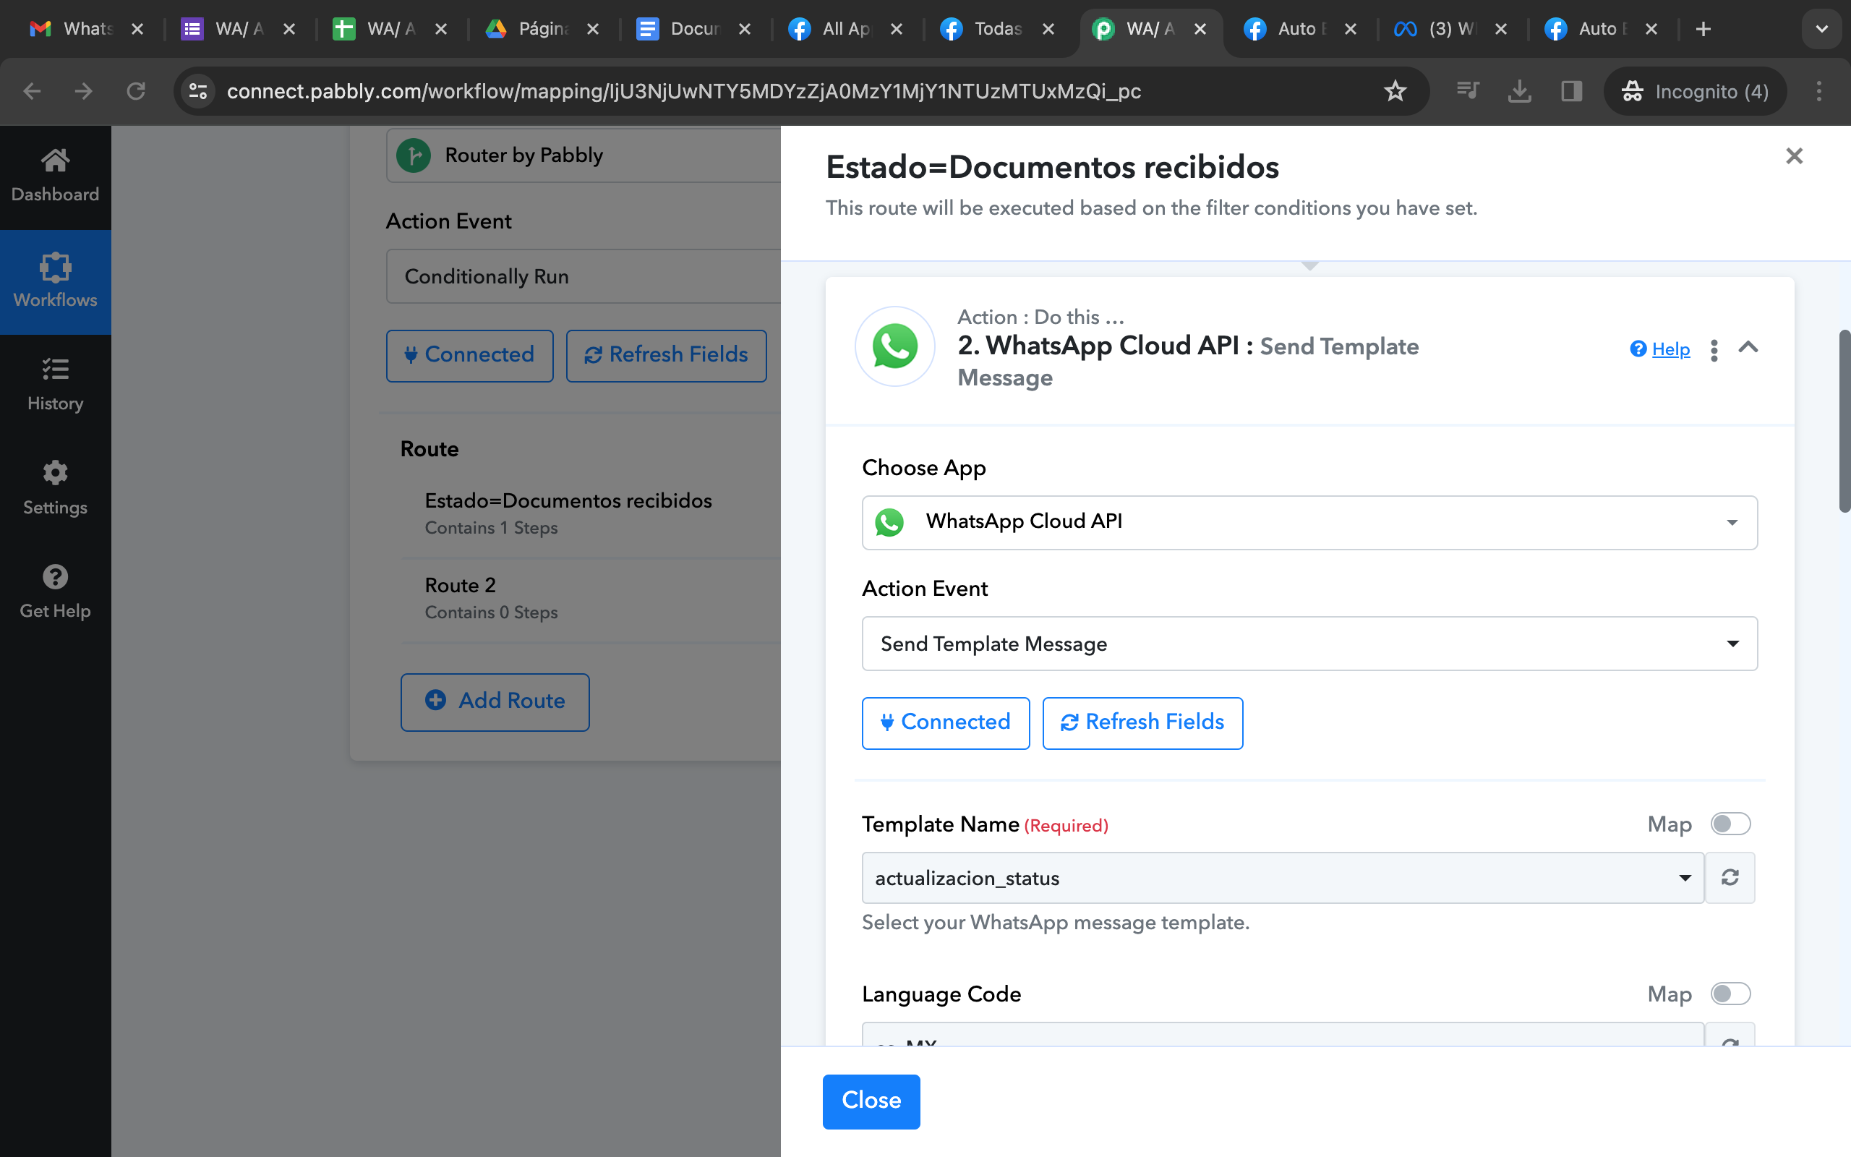This screenshot has height=1157, width=1851.
Task: Open the media control icon in toolbar
Action: pos(1468,91)
